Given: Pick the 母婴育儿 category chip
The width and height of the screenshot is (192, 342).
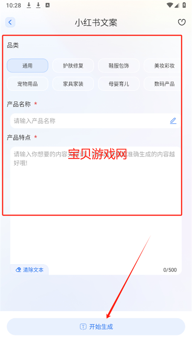Looking at the screenshot, I should tap(119, 84).
